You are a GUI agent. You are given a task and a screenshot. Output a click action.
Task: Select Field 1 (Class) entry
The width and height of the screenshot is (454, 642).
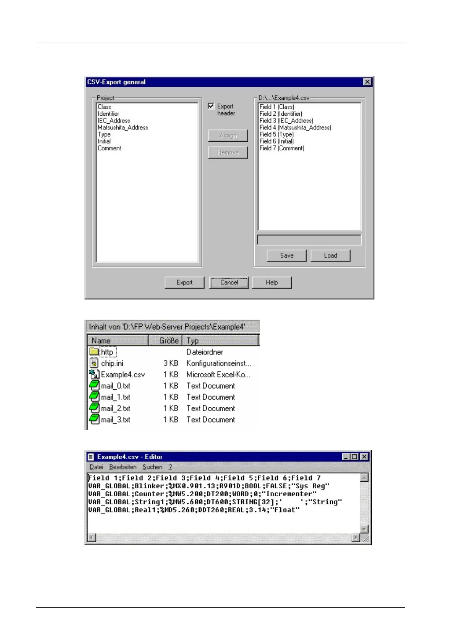click(277, 107)
